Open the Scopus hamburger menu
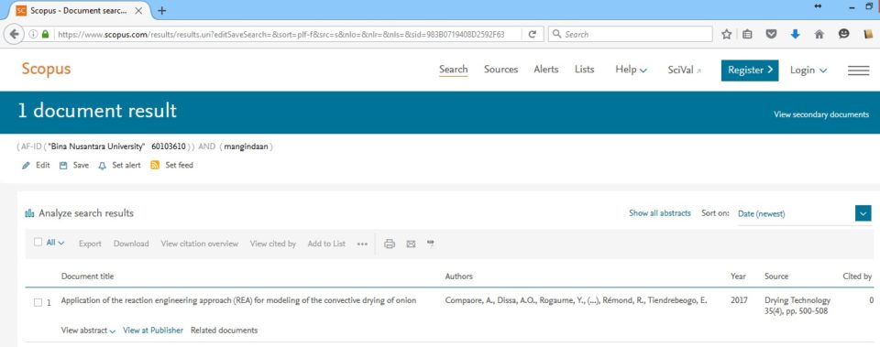880x347 pixels. pos(858,70)
